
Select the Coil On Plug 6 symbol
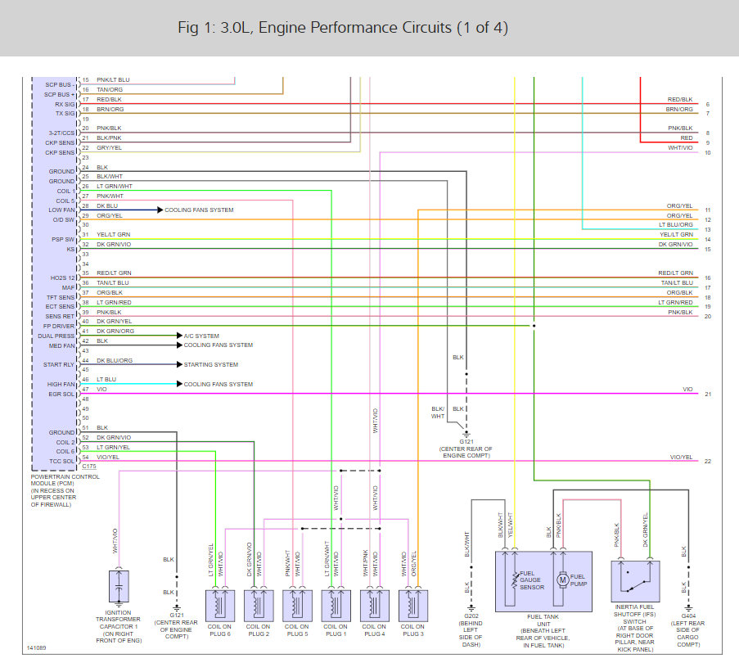(220, 604)
